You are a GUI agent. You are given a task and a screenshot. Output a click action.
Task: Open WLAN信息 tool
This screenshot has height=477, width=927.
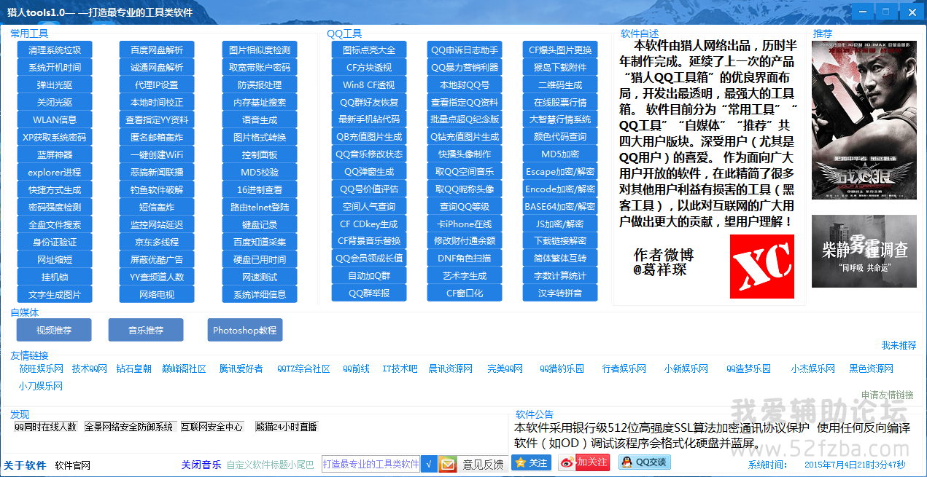click(55, 120)
